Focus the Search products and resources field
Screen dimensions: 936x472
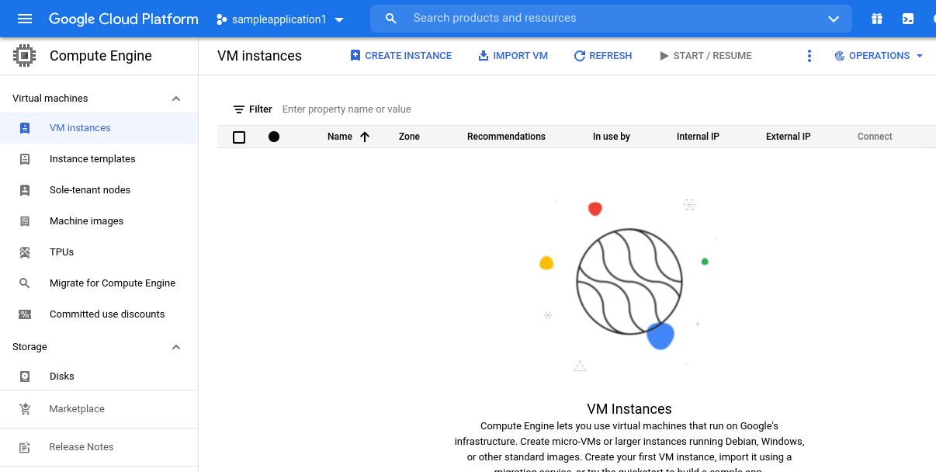(x=611, y=18)
